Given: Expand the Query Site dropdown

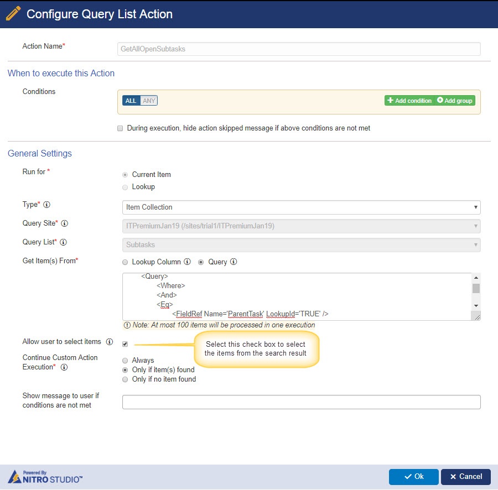Looking at the screenshot, I should [x=300, y=226].
